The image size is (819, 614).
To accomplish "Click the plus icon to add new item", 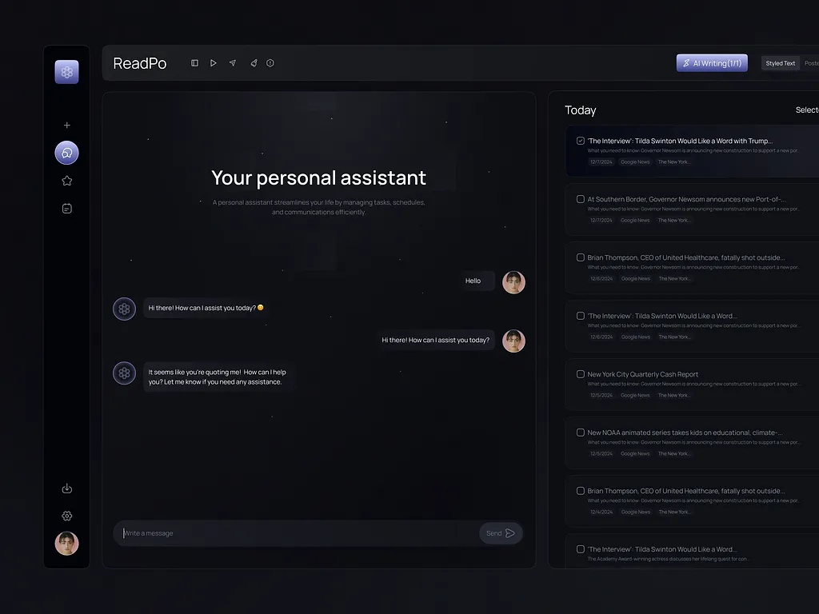I will tap(66, 125).
